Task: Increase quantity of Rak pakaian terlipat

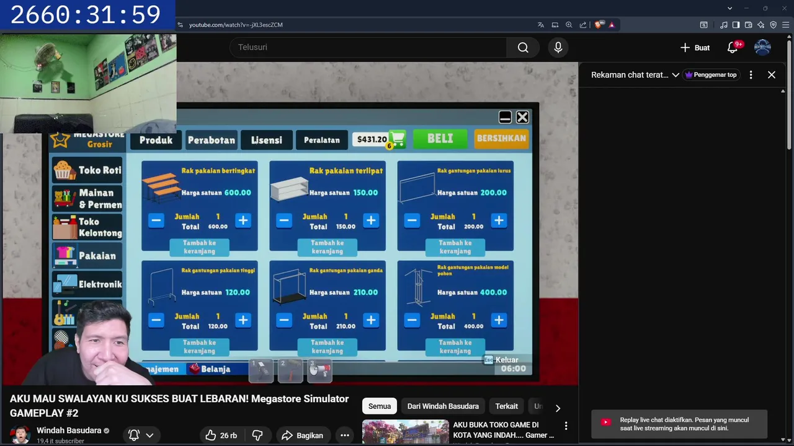Action: (371, 221)
